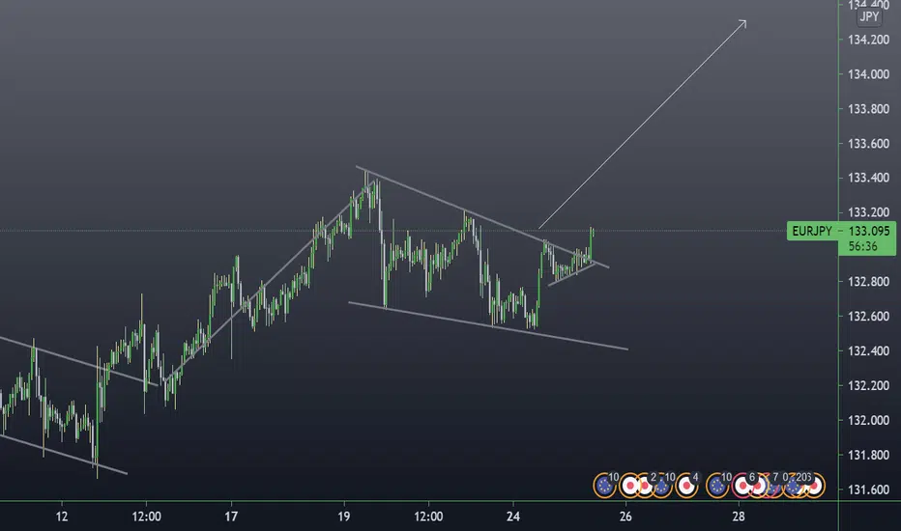Open the Japan event icon with badge 2
901x531 pixels.
click(x=645, y=486)
